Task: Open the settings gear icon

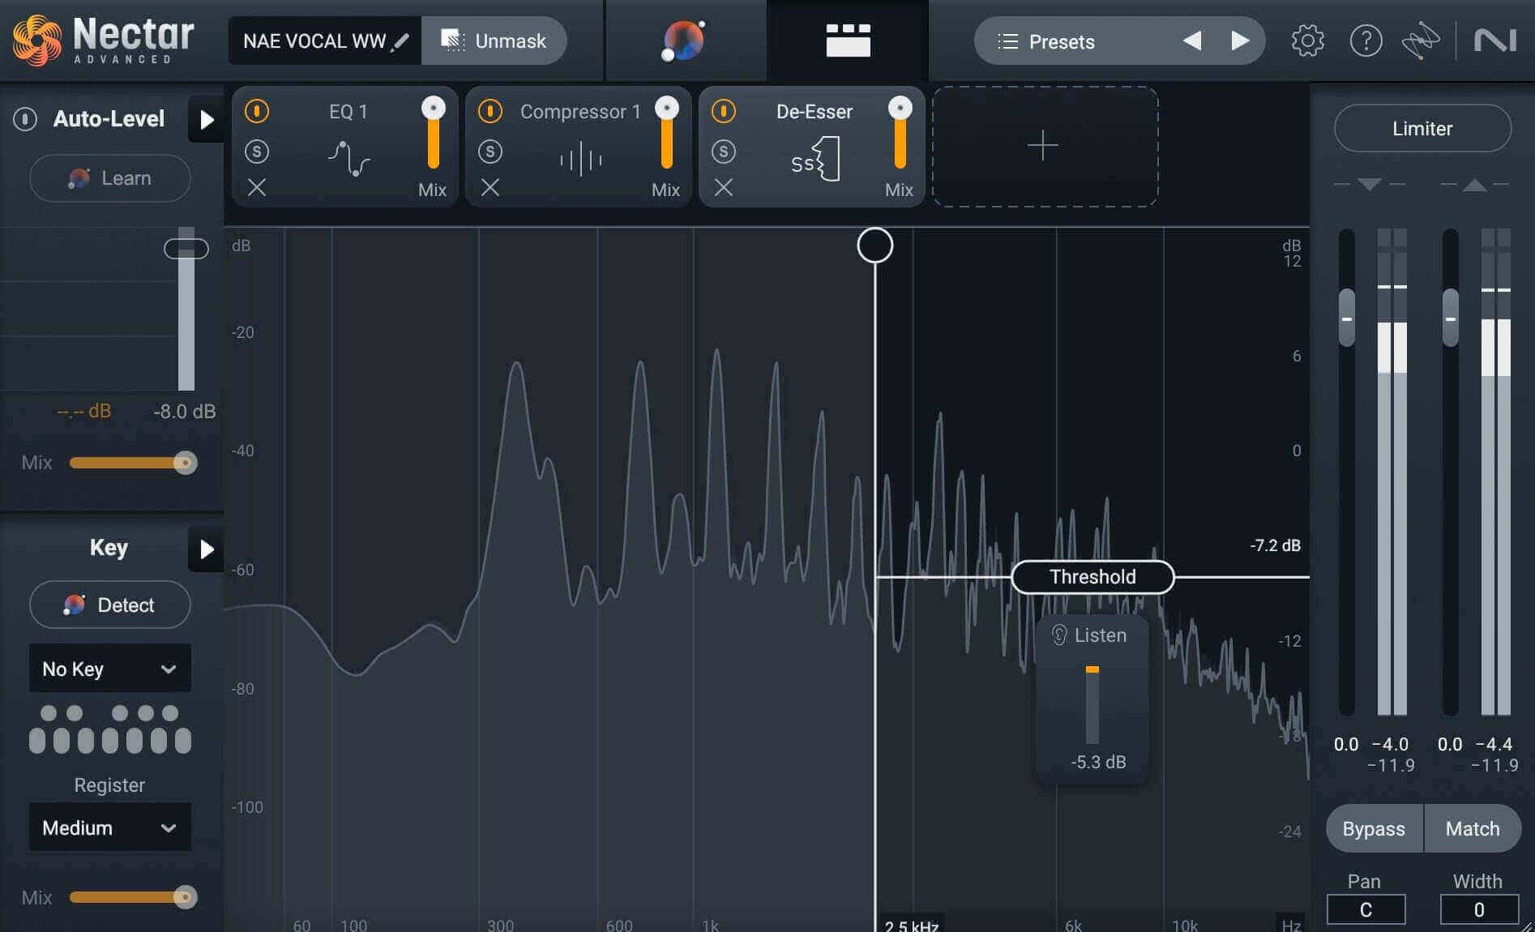Action: click(1307, 41)
